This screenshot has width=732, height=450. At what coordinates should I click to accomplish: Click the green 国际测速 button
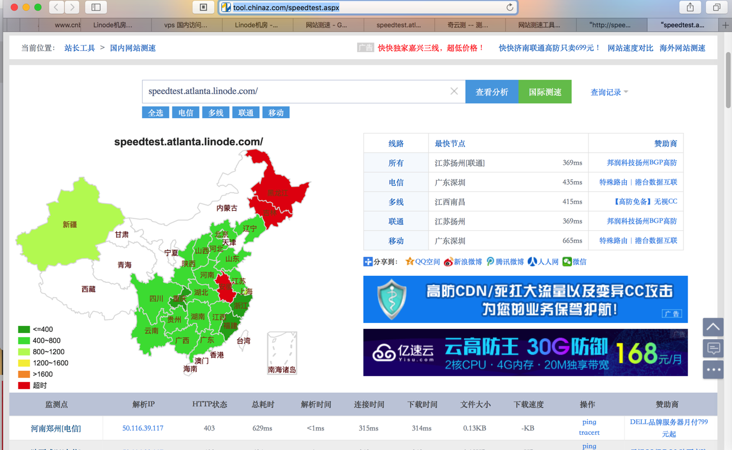click(545, 92)
